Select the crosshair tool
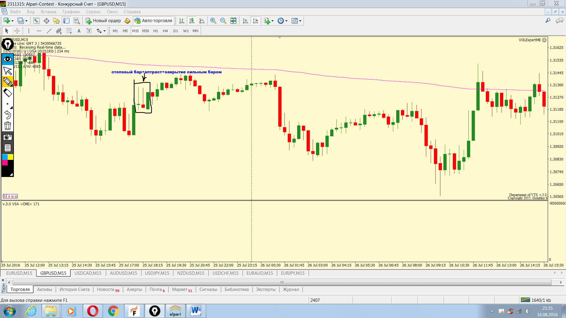The height and width of the screenshot is (318, 566). pyautogui.click(x=17, y=31)
